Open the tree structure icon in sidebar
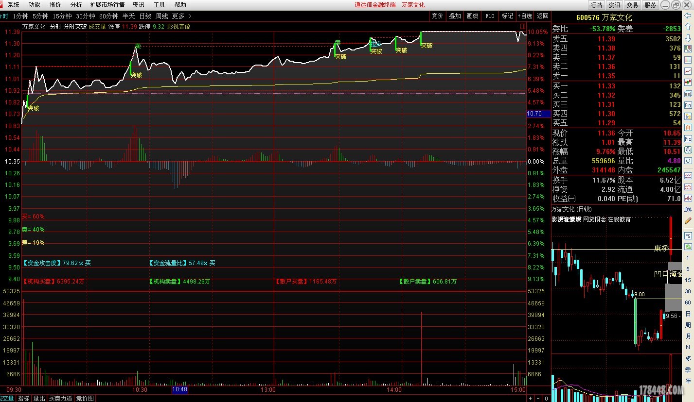 688,116
